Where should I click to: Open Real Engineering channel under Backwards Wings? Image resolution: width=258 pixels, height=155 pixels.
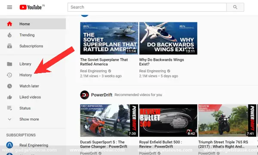coord(153,71)
